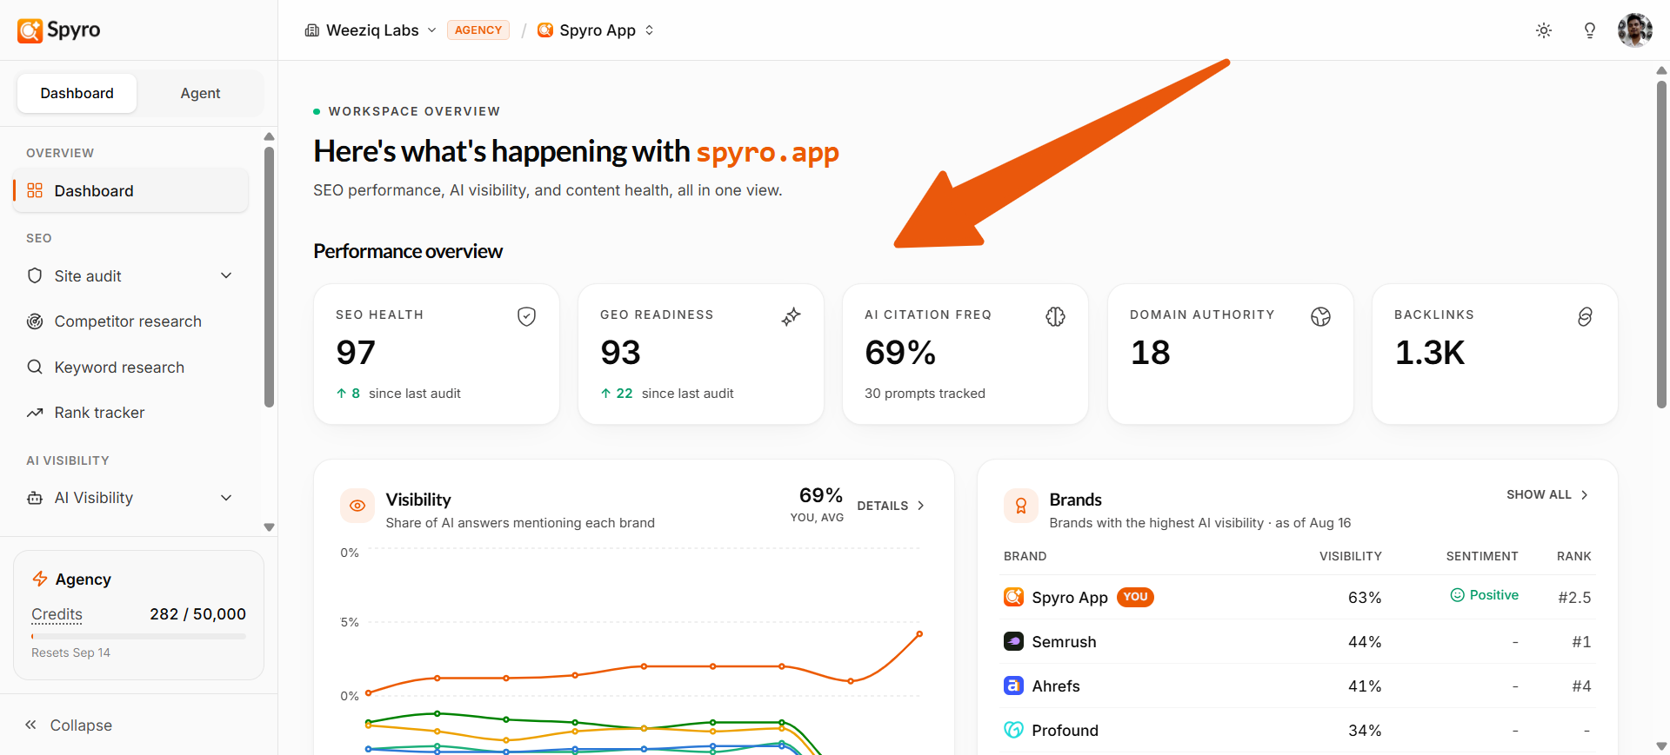Viewport: 1670px width, 755px height.
Task: Click the Domain Authority globe icon
Action: point(1320,316)
